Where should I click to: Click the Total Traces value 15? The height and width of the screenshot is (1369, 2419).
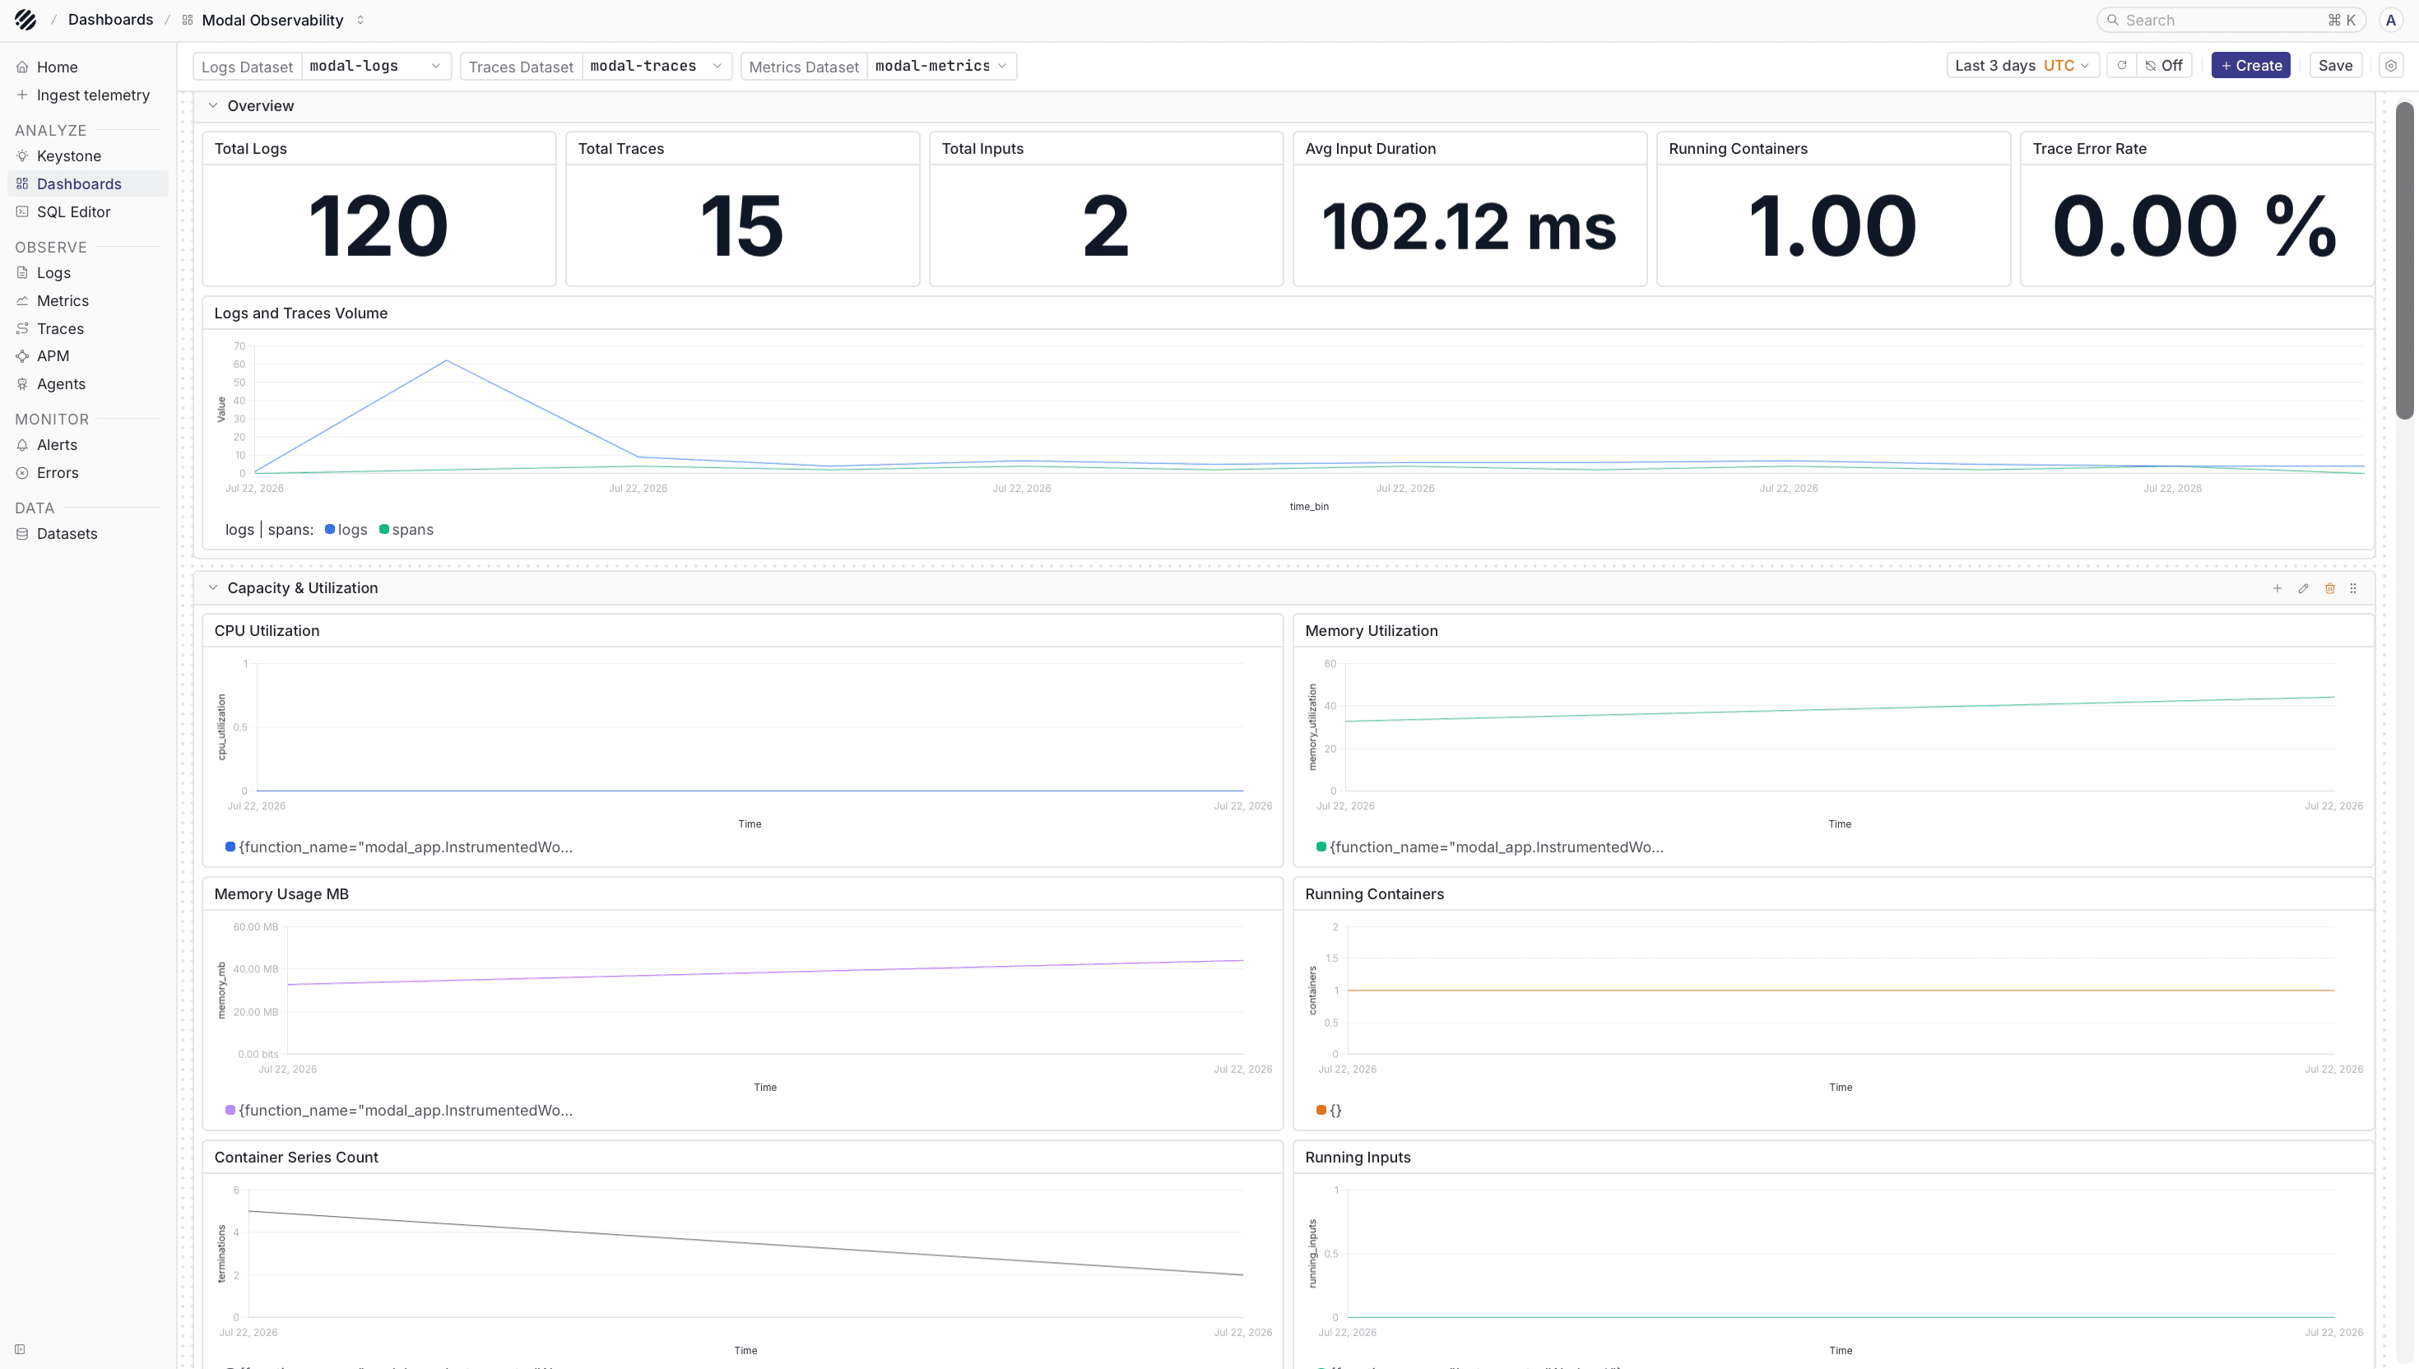pyautogui.click(x=742, y=225)
